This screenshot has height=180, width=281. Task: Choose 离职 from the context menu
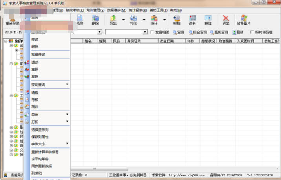point(35,69)
